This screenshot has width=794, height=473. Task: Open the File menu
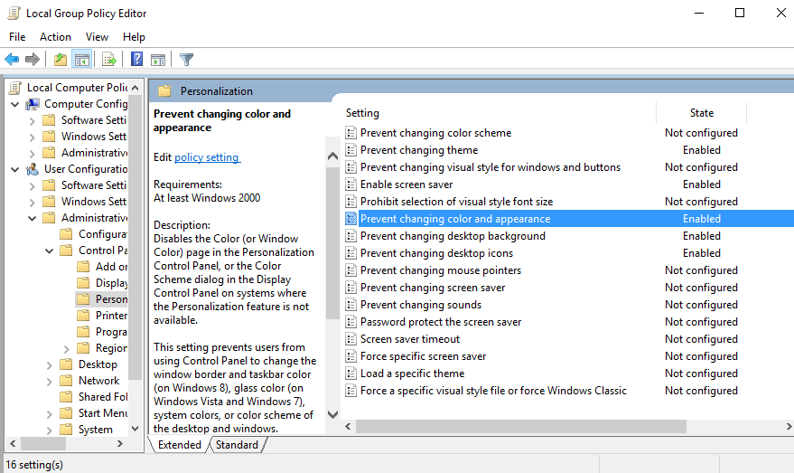point(17,37)
